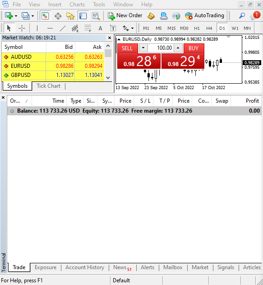Select the Cursor arrow tool
Viewport: 263px width, 285px height.
click(x=9, y=28)
